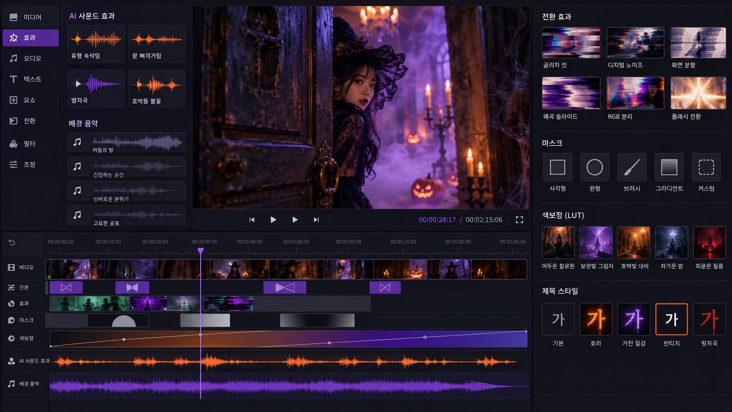Open the 조정 sidebar section
The width and height of the screenshot is (732, 412).
[31, 165]
